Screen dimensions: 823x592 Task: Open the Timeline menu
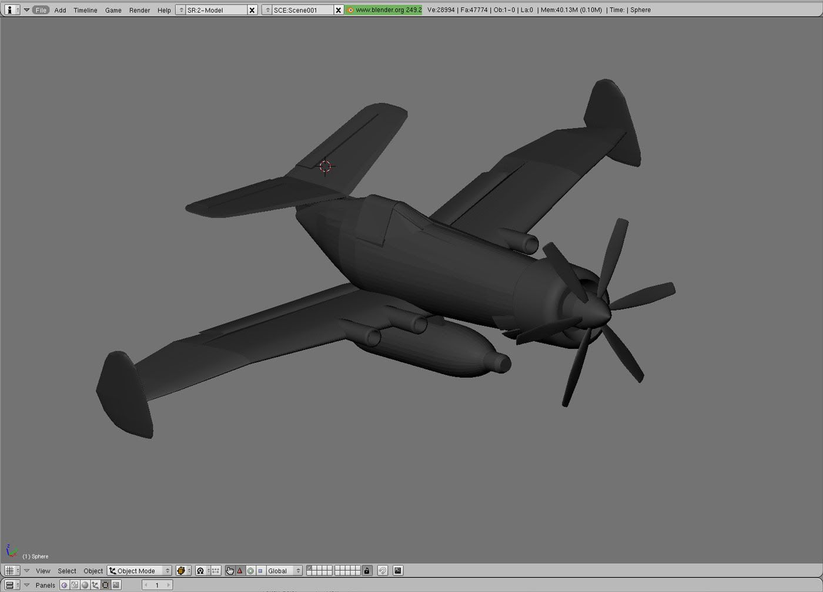tap(85, 10)
